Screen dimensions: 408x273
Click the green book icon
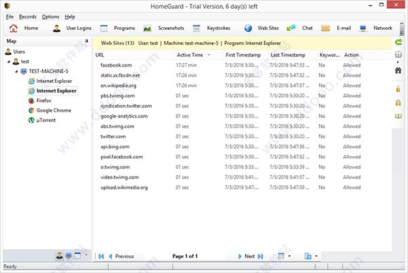tap(398, 116)
